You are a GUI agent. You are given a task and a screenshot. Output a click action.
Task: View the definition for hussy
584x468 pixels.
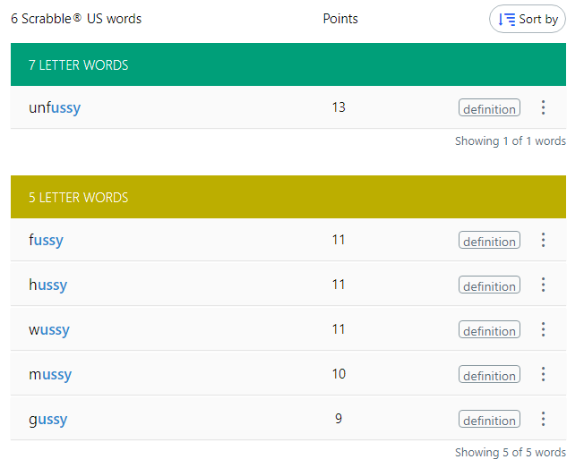click(x=489, y=285)
